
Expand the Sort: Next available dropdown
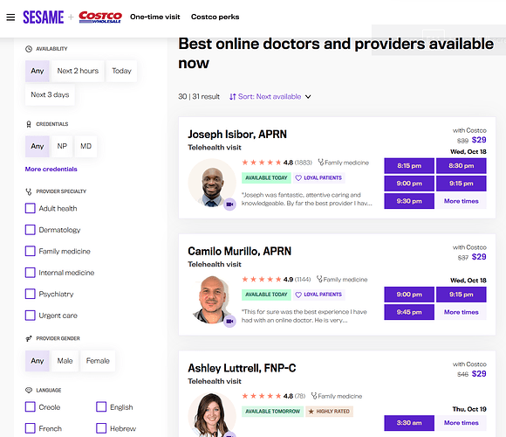270,97
